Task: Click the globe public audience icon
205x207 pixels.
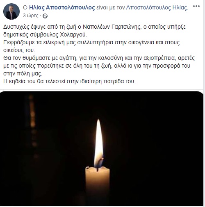Action: point(45,16)
